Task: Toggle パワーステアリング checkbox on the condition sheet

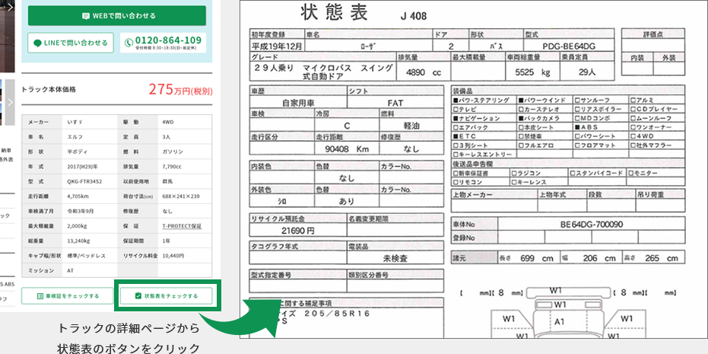Action: pos(456,100)
